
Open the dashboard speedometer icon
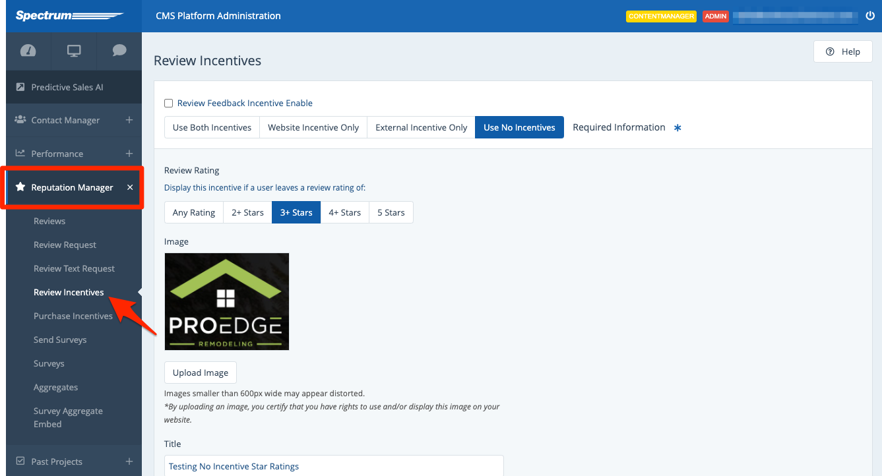pos(28,51)
